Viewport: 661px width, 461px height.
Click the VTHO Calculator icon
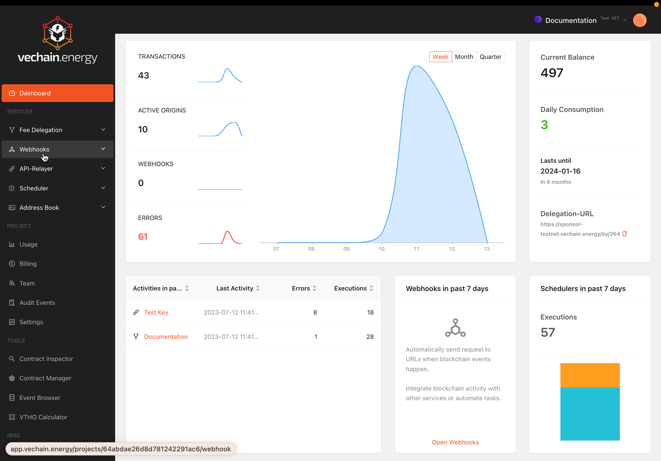point(12,417)
